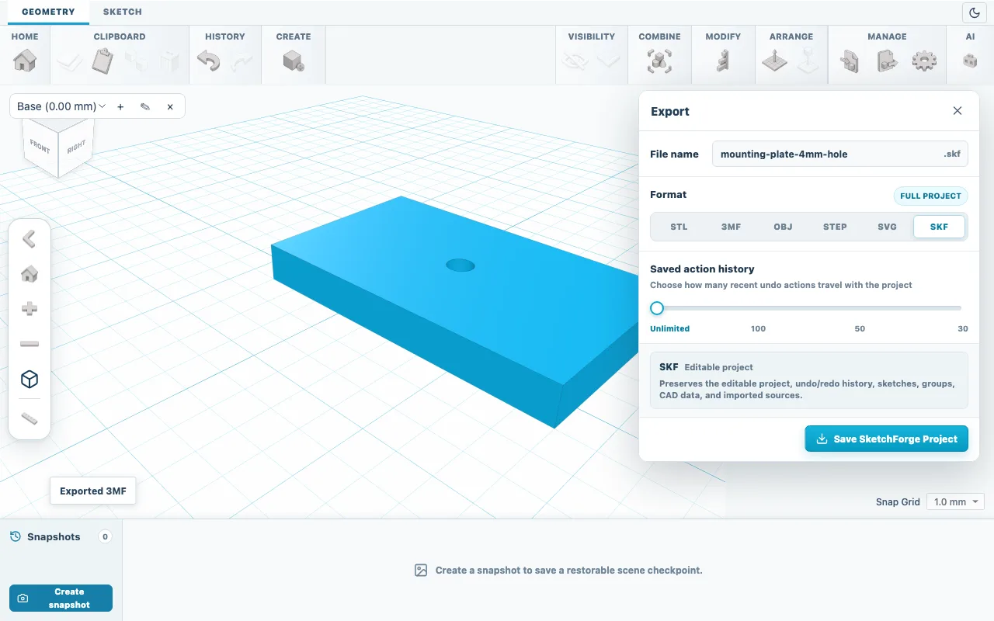The height and width of the screenshot is (621, 994).
Task: Undo the last action in History
Action: tap(208, 61)
